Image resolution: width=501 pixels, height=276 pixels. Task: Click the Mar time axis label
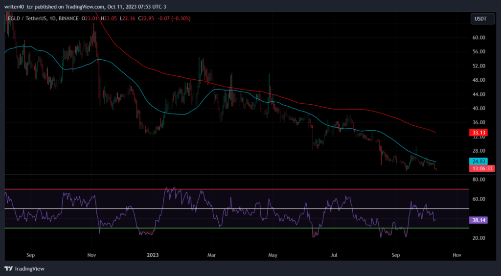tap(212, 255)
